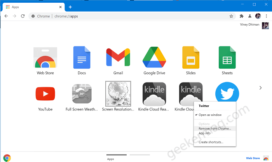Viewport: 272px width, 162px height.
Task: Launch the YouTube app
Action: 45,94
